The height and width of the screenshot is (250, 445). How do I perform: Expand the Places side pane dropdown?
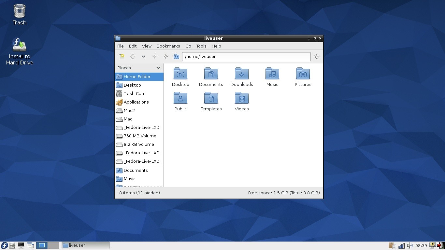[x=158, y=68]
